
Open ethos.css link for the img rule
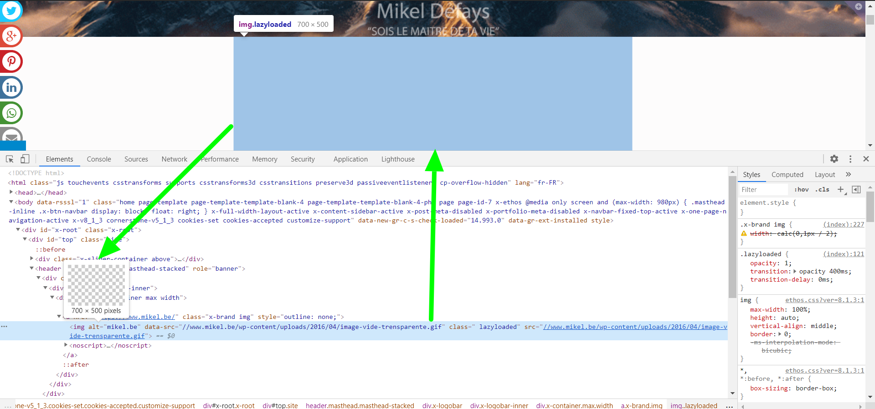824,300
